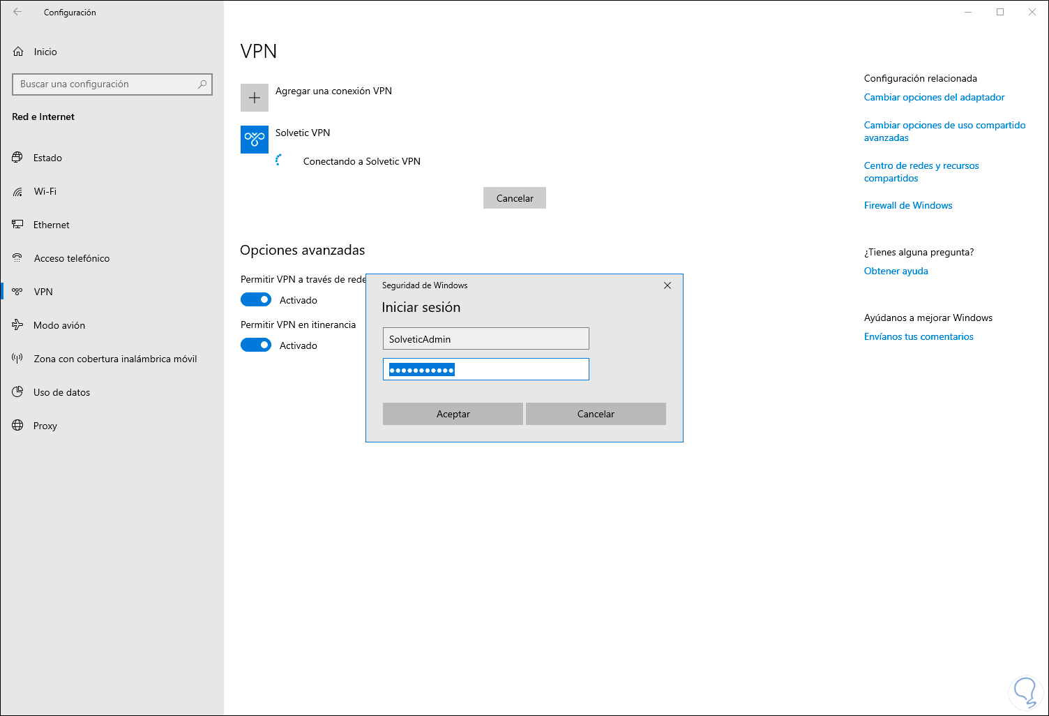Open Proxy settings
This screenshot has width=1049, height=716.
tap(45, 426)
